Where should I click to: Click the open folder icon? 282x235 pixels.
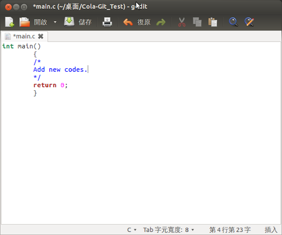click(x=25, y=22)
